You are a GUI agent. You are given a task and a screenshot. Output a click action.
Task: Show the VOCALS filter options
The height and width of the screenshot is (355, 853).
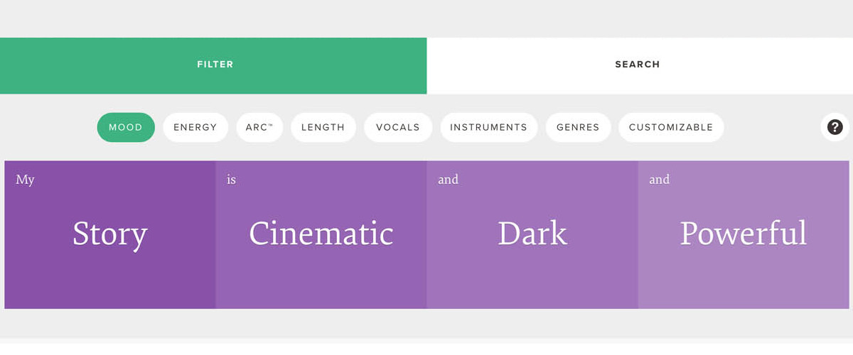tap(398, 128)
